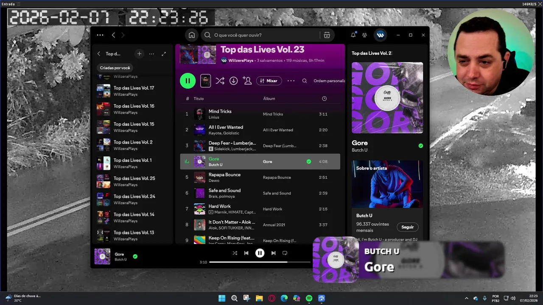Toggle saved checkmark on Gore track row
The height and width of the screenshot is (305, 543).
[x=309, y=161]
